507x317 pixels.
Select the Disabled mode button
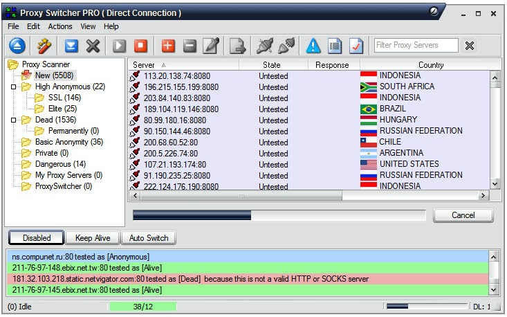click(37, 238)
